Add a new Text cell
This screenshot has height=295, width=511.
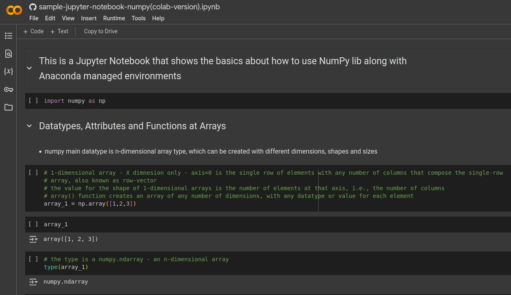pyautogui.click(x=59, y=31)
